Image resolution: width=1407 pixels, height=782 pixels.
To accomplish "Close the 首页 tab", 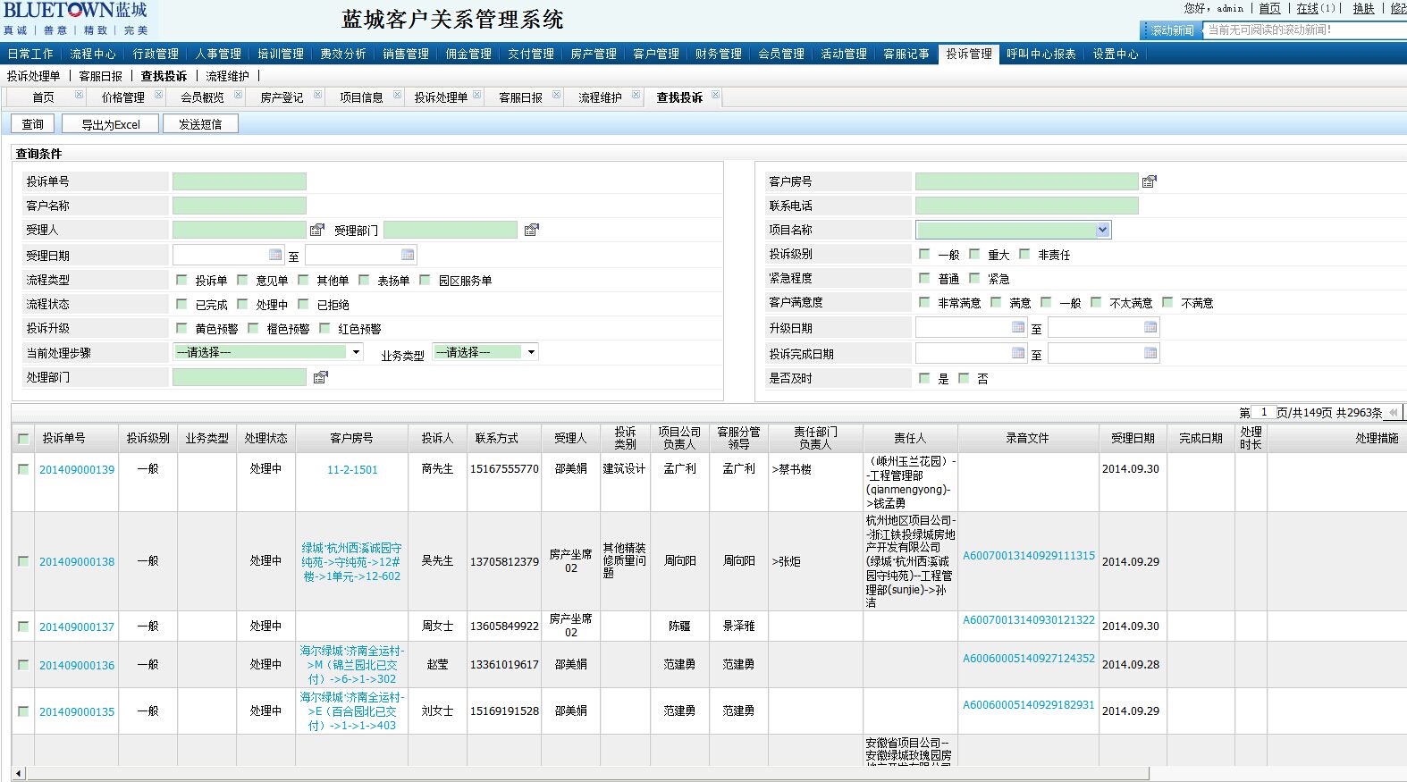I will pos(79,94).
